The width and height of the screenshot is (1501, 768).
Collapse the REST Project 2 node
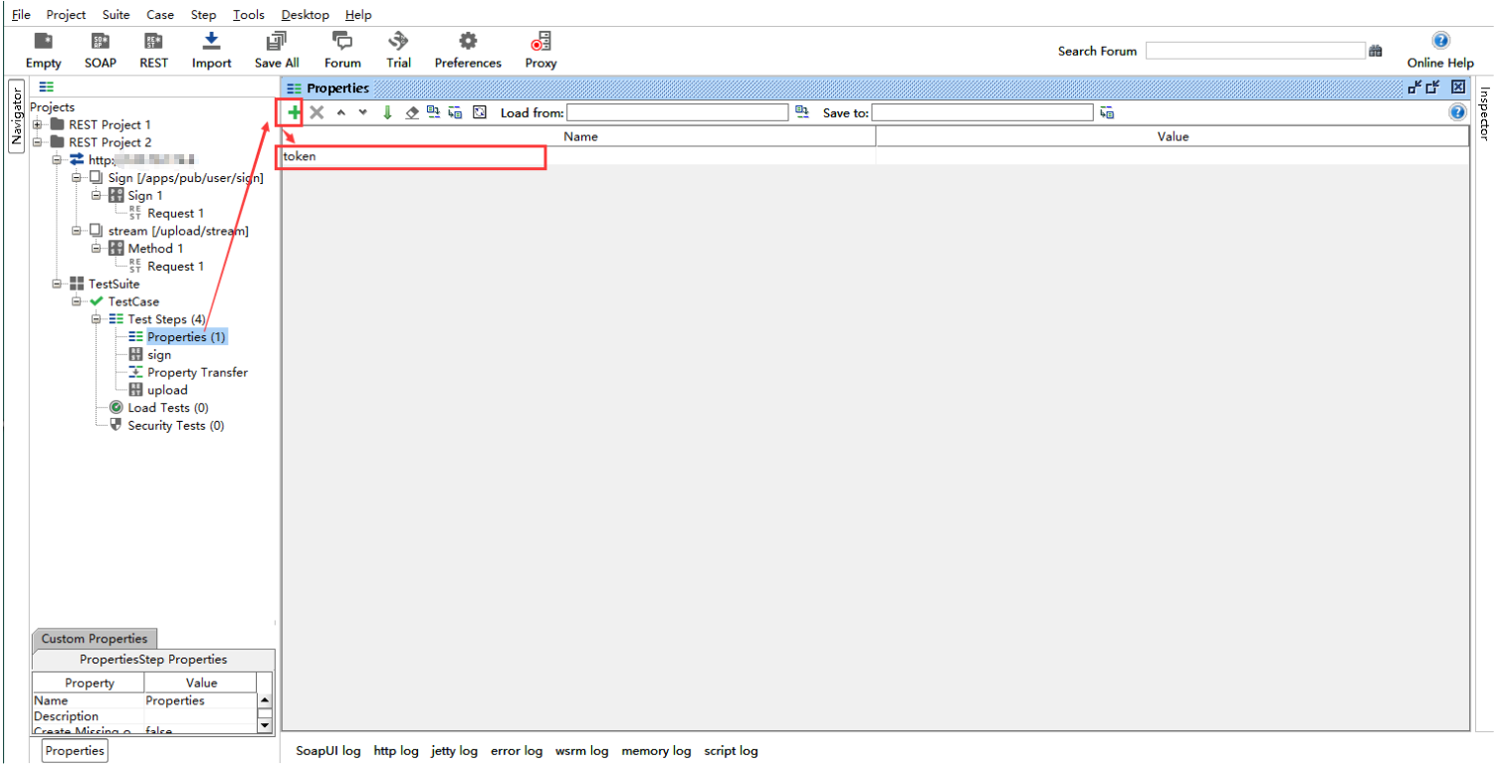[x=38, y=143]
